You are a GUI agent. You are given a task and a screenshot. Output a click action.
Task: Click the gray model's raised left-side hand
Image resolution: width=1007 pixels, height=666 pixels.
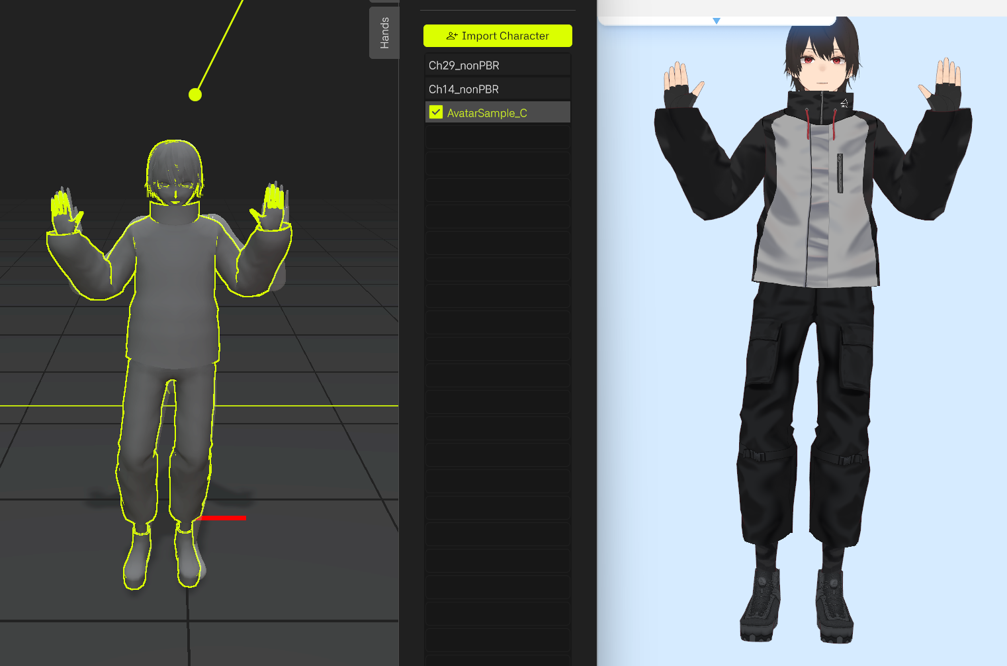point(64,211)
